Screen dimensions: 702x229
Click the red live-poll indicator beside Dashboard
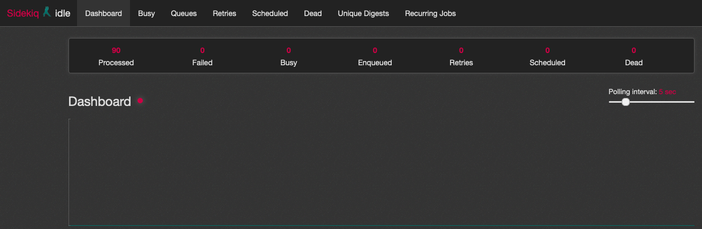140,101
